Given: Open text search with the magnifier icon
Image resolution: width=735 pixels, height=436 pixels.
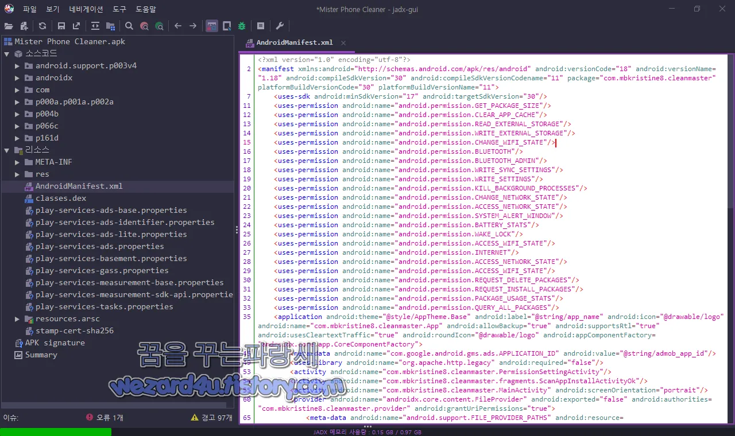Looking at the screenshot, I should (129, 26).
